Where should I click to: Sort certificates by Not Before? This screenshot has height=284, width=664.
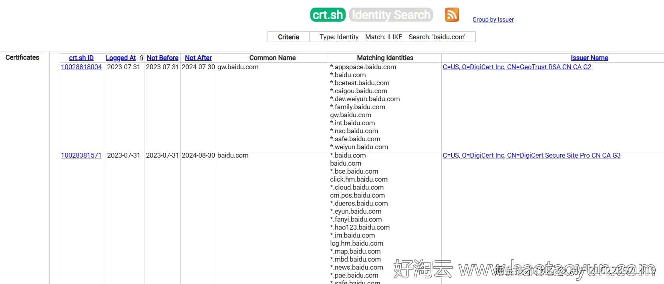(x=163, y=58)
